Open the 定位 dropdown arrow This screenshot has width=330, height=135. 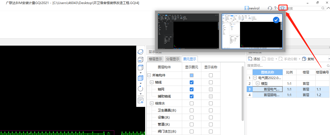coord(276,59)
